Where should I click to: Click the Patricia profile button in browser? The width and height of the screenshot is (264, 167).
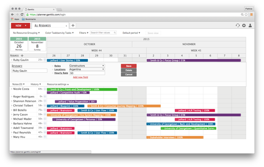coord(249,9)
